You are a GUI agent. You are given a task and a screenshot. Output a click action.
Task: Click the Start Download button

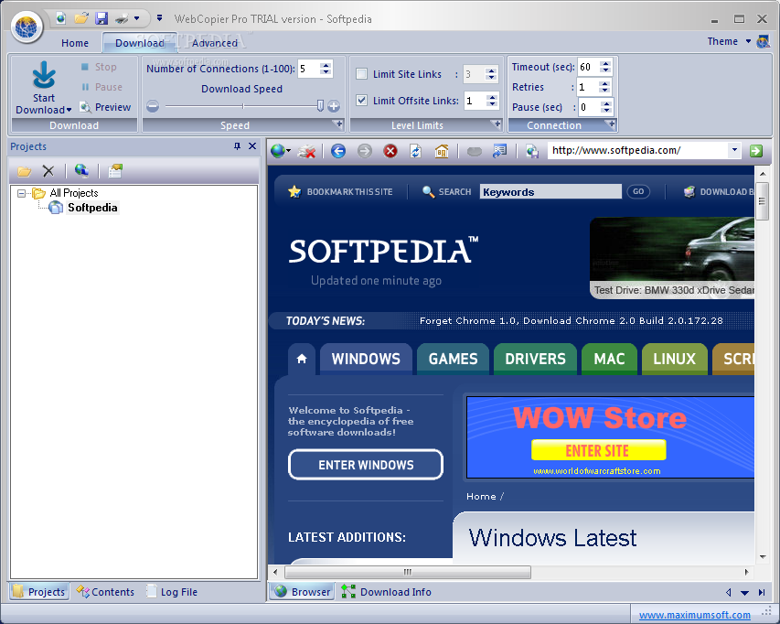click(44, 88)
